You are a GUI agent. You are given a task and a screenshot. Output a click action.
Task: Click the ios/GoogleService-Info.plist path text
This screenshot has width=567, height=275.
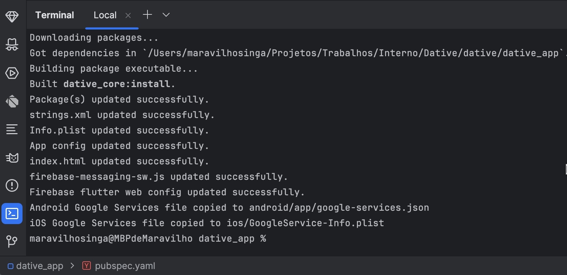[x=305, y=223]
